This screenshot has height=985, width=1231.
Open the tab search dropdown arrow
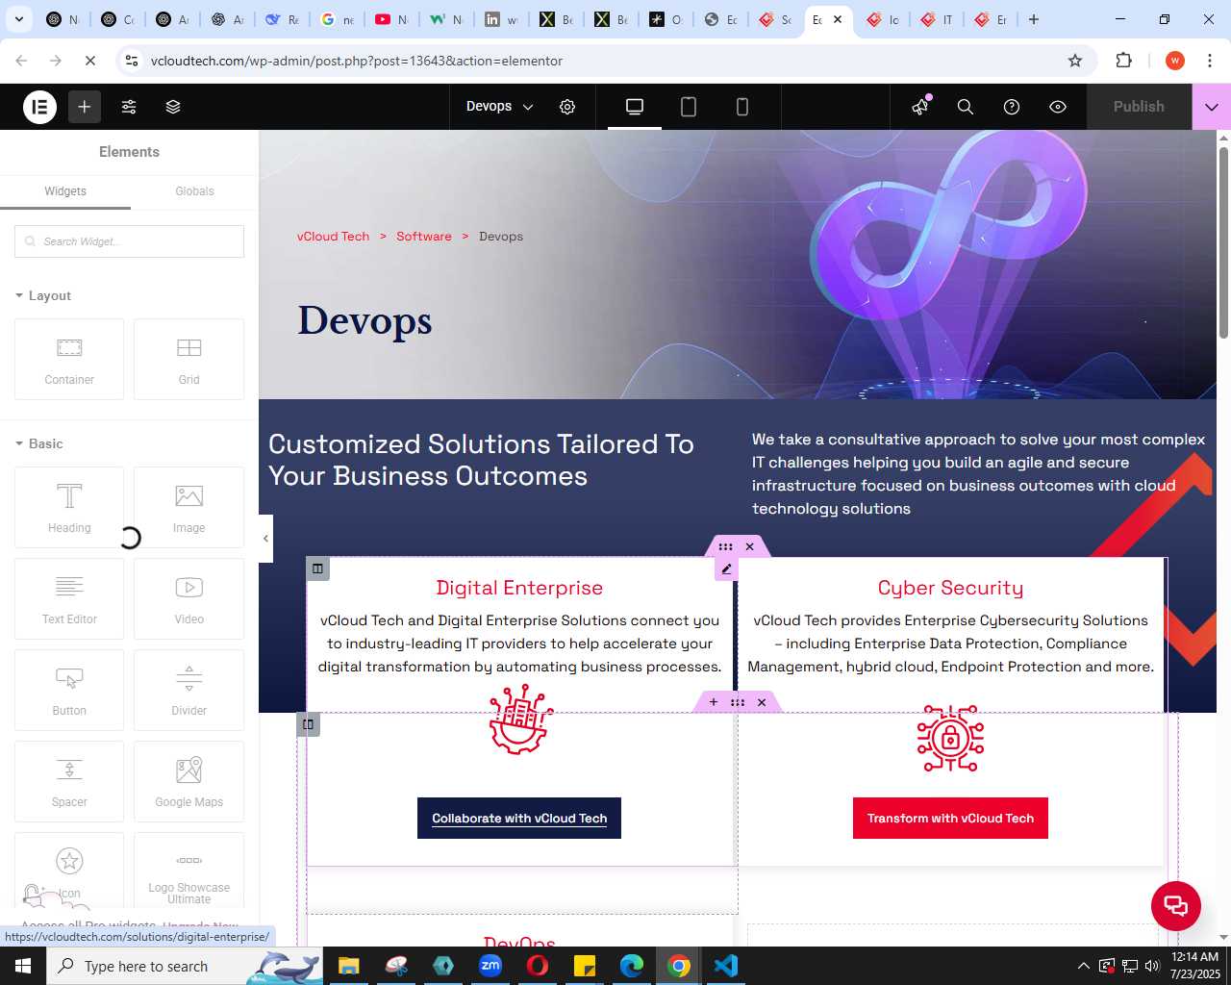19,19
